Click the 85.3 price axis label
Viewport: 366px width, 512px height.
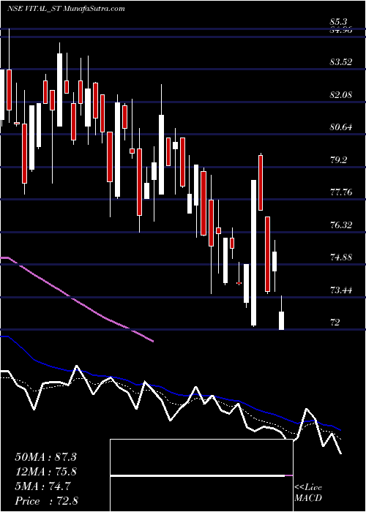point(338,22)
